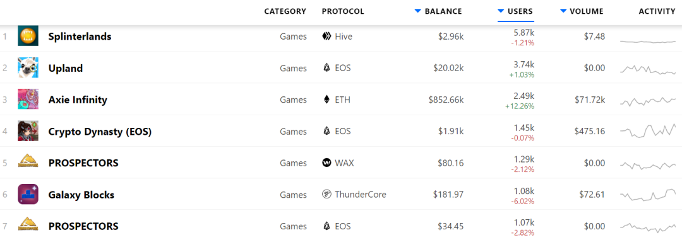This screenshot has height=240, width=682.
Task: Sort the table by USERS column
Action: [x=515, y=11]
